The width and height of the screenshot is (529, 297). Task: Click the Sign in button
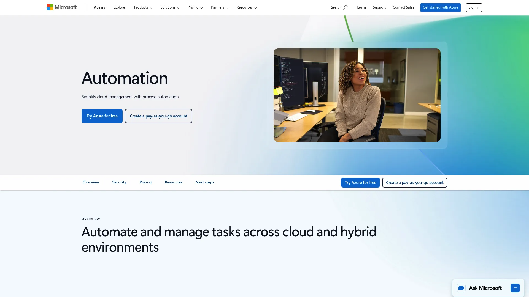(474, 7)
